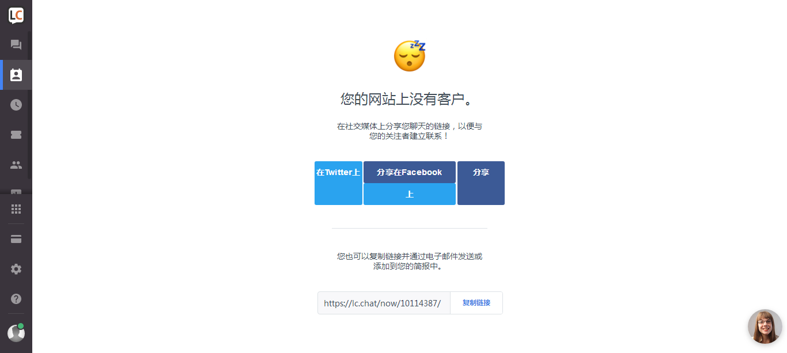
Task: Open the agent profile avatar menu
Action: point(16,333)
